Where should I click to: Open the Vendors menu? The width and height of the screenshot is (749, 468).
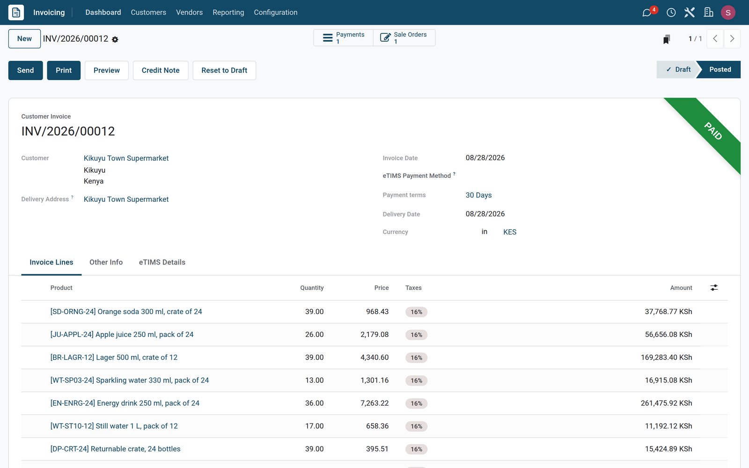(189, 13)
